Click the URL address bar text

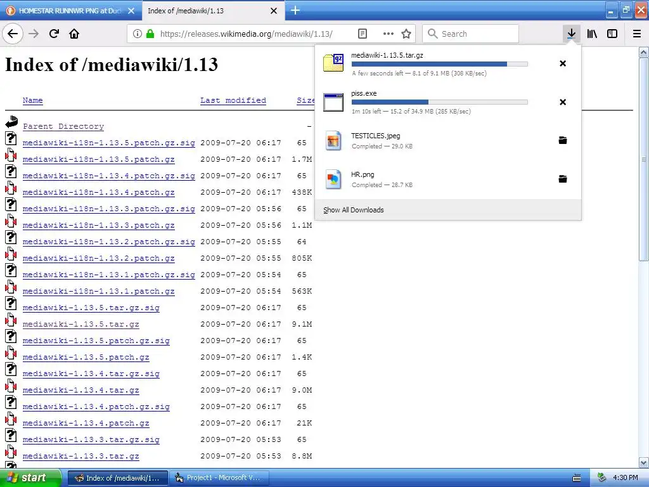tap(247, 34)
